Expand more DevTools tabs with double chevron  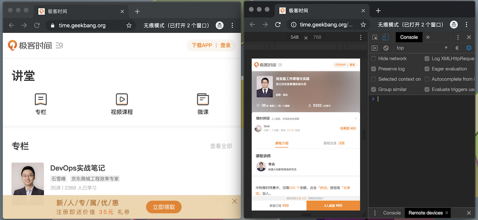click(x=428, y=37)
